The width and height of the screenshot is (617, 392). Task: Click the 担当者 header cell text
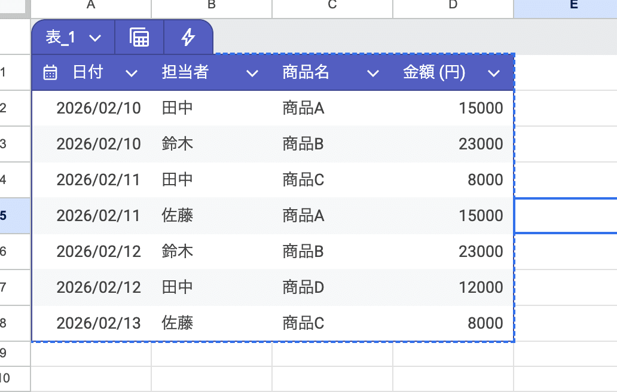[185, 72]
